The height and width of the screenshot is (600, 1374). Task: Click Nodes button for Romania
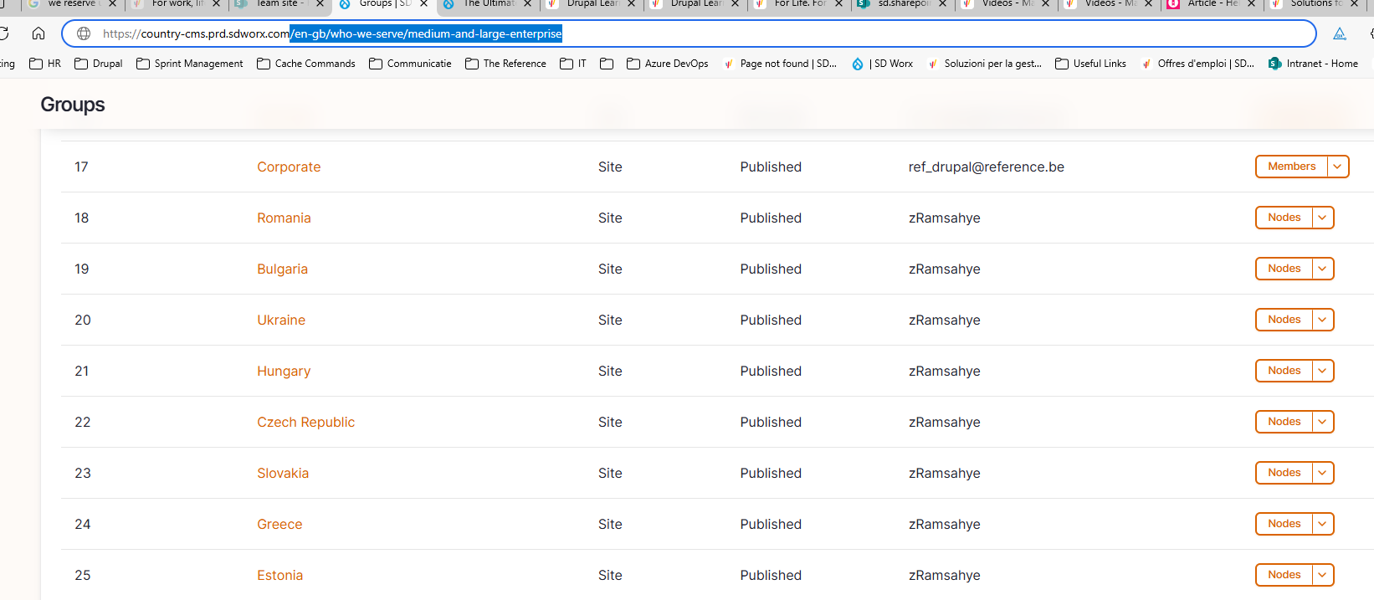pyautogui.click(x=1284, y=218)
